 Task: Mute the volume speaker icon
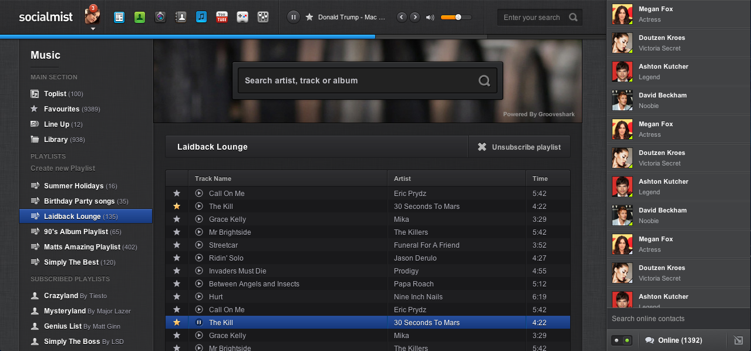tap(430, 17)
